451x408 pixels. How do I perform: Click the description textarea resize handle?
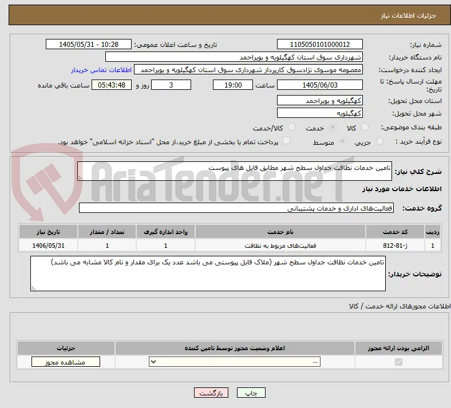point(80,178)
